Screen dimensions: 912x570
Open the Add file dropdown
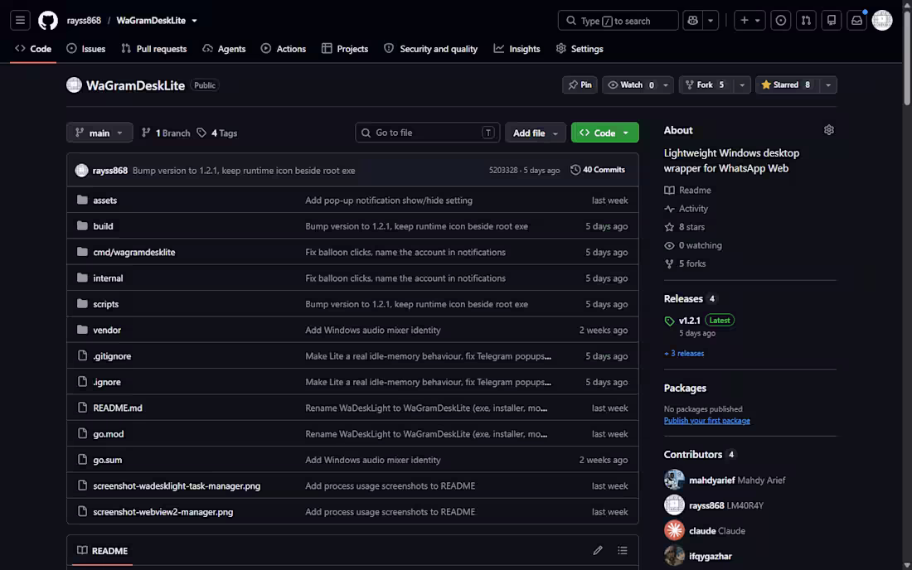pos(535,133)
